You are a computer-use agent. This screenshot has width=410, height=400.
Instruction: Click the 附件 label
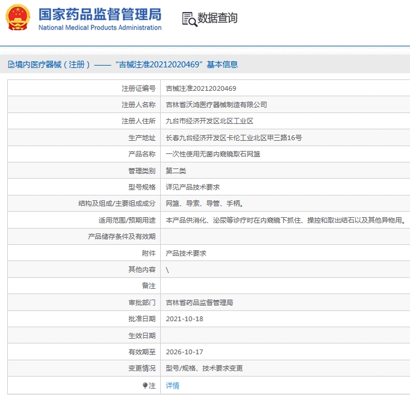pyautogui.click(x=149, y=253)
